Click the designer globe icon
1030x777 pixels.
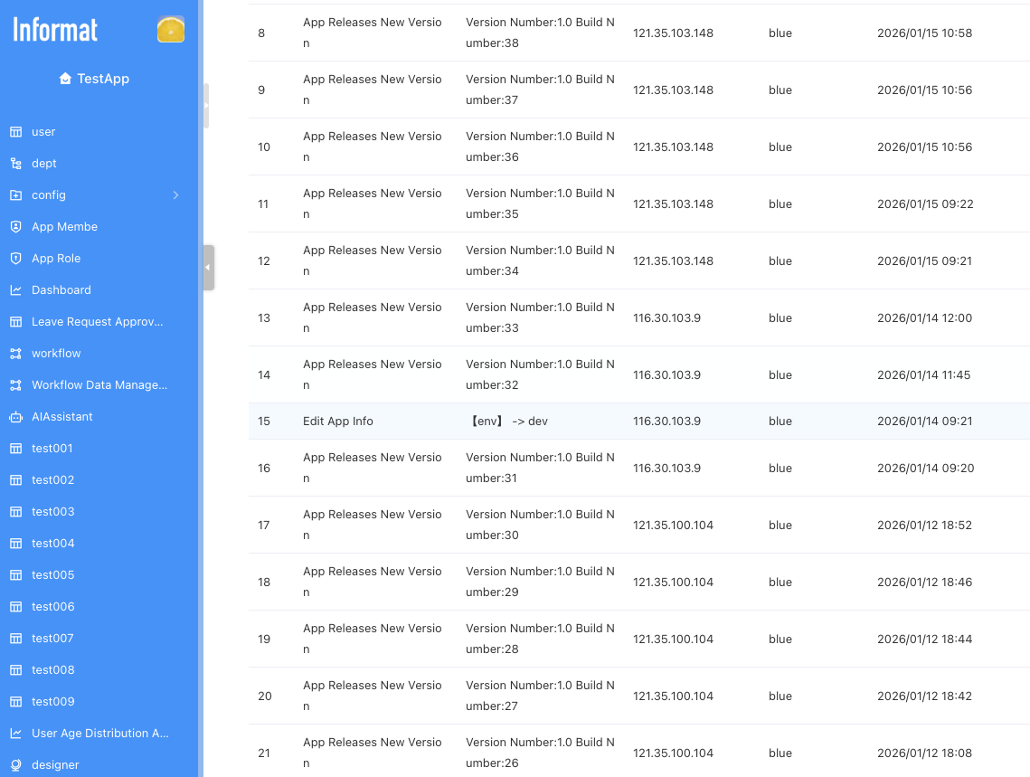[x=15, y=765]
